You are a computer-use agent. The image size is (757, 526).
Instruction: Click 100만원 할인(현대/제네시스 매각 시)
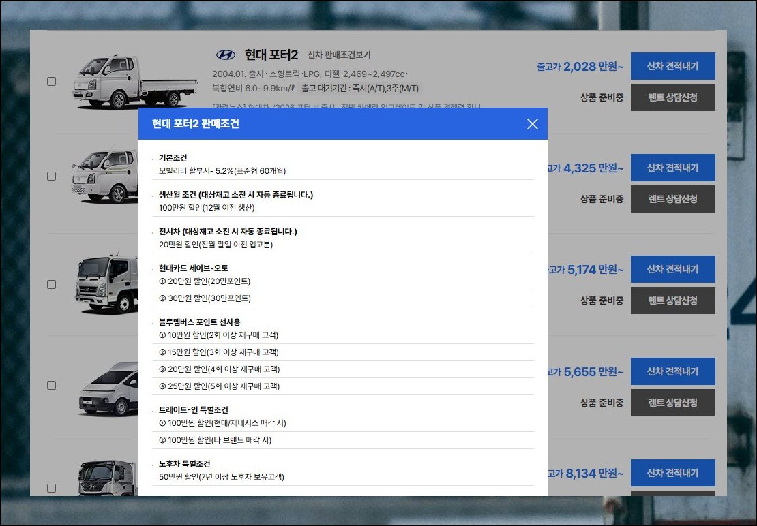pyautogui.click(x=222, y=423)
